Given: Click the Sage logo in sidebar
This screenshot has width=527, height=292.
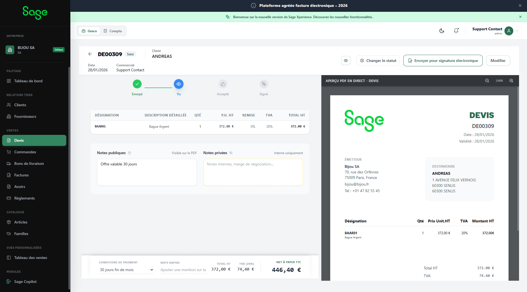Looking at the screenshot, I should point(35,13).
